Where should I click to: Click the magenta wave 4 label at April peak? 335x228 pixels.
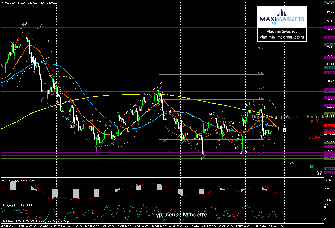coord(160,88)
